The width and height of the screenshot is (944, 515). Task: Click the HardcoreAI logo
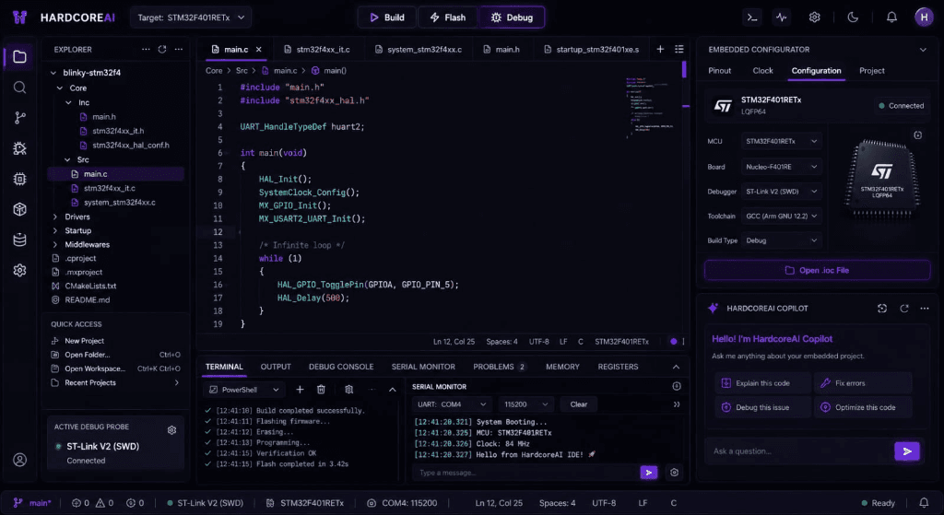click(20, 18)
